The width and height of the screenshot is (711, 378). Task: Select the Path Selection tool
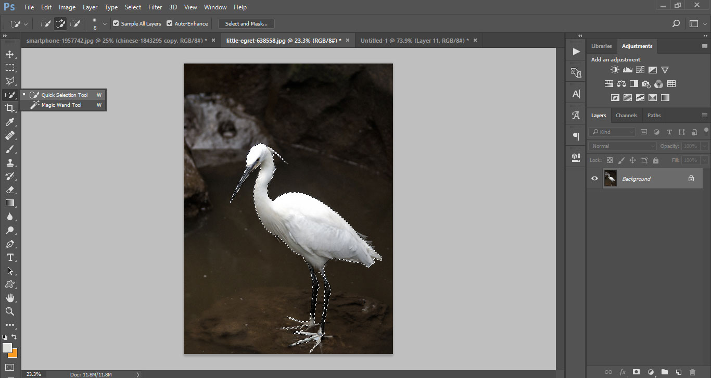[9, 271]
